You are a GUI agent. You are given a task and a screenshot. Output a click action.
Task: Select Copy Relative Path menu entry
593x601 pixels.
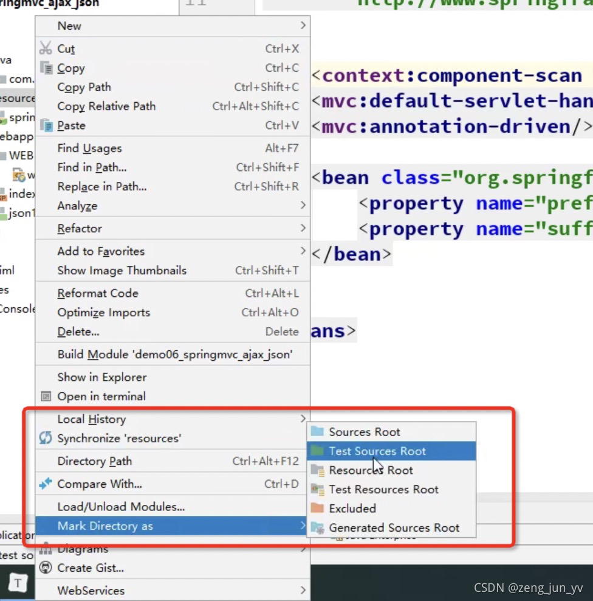point(173,106)
